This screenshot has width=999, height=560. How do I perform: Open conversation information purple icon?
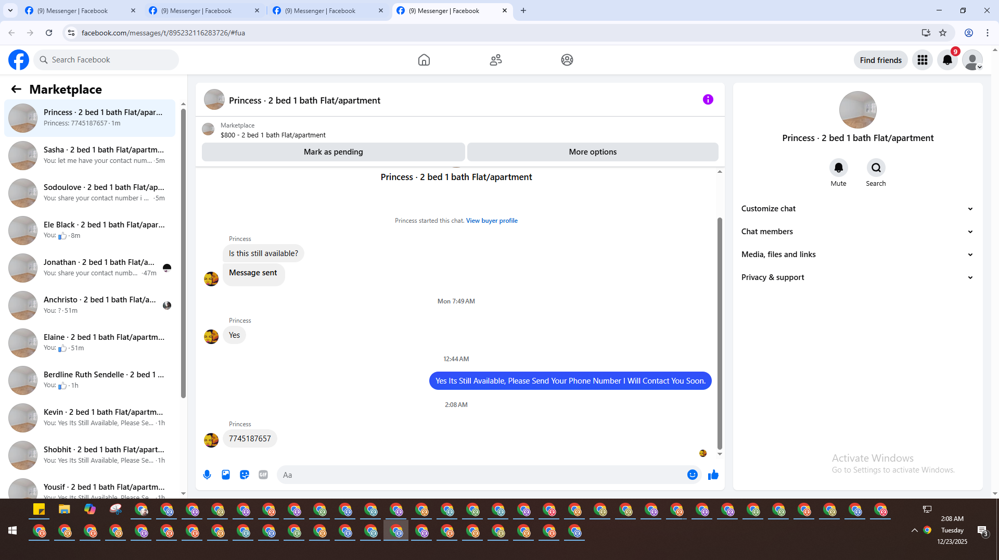coord(708,99)
